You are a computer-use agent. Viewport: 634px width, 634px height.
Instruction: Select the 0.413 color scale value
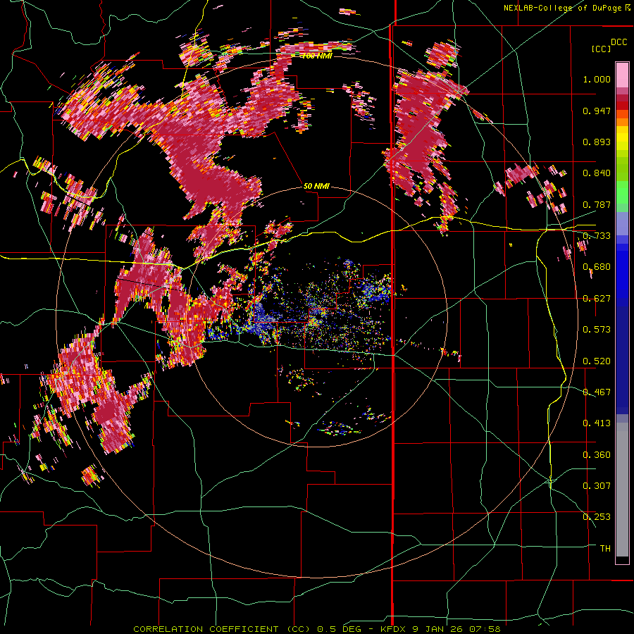tap(597, 423)
